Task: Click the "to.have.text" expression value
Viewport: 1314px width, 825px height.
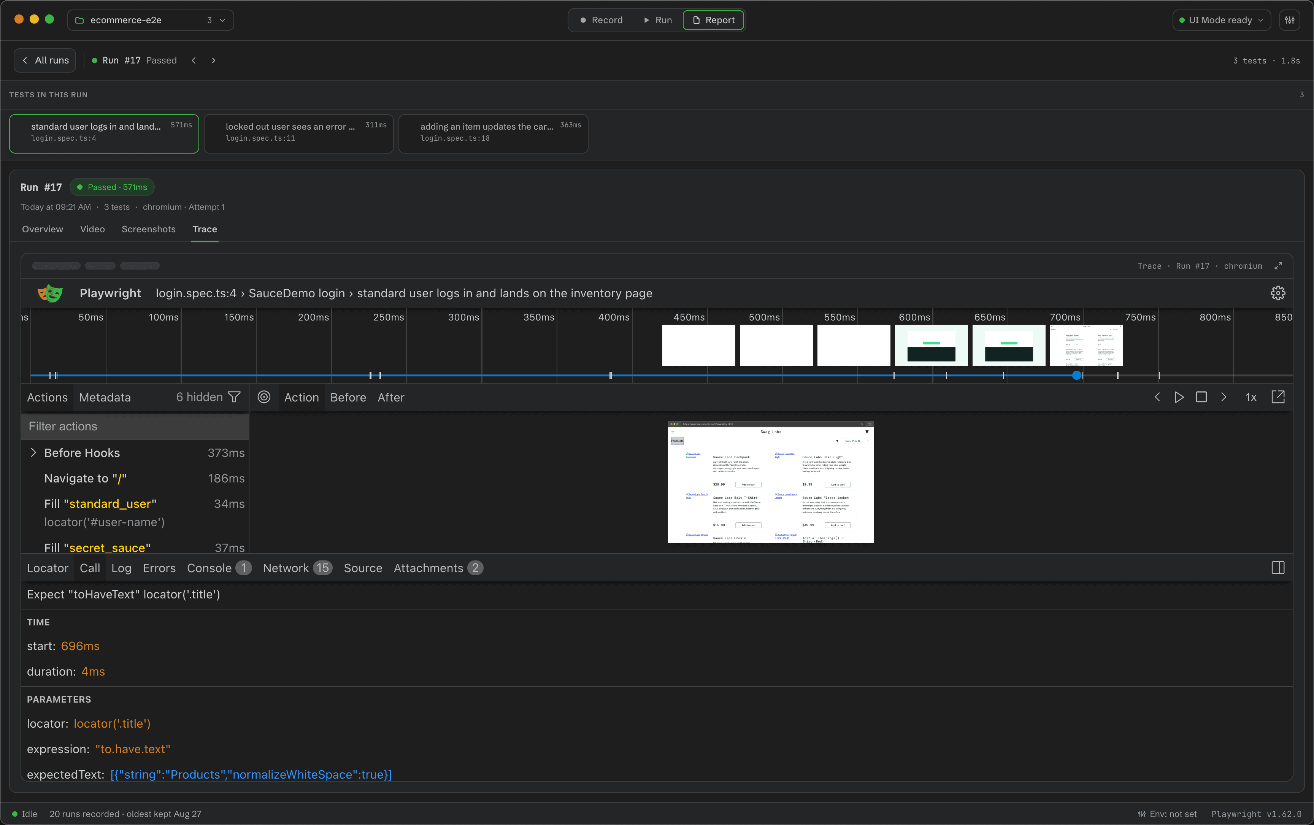Action: [133, 749]
